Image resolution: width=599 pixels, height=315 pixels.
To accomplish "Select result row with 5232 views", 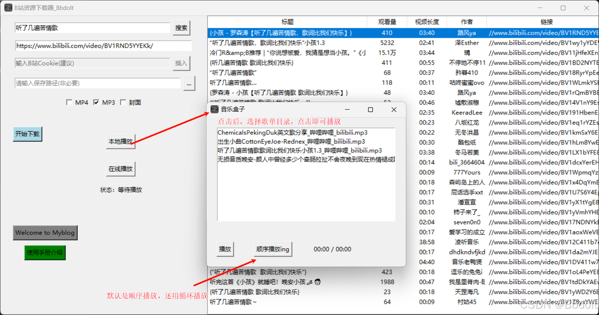I will point(404,43).
